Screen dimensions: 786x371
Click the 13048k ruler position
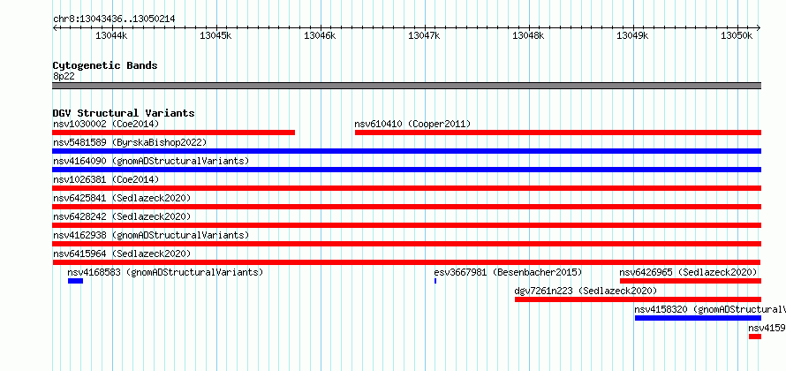pyautogui.click(x=529, y=35)
